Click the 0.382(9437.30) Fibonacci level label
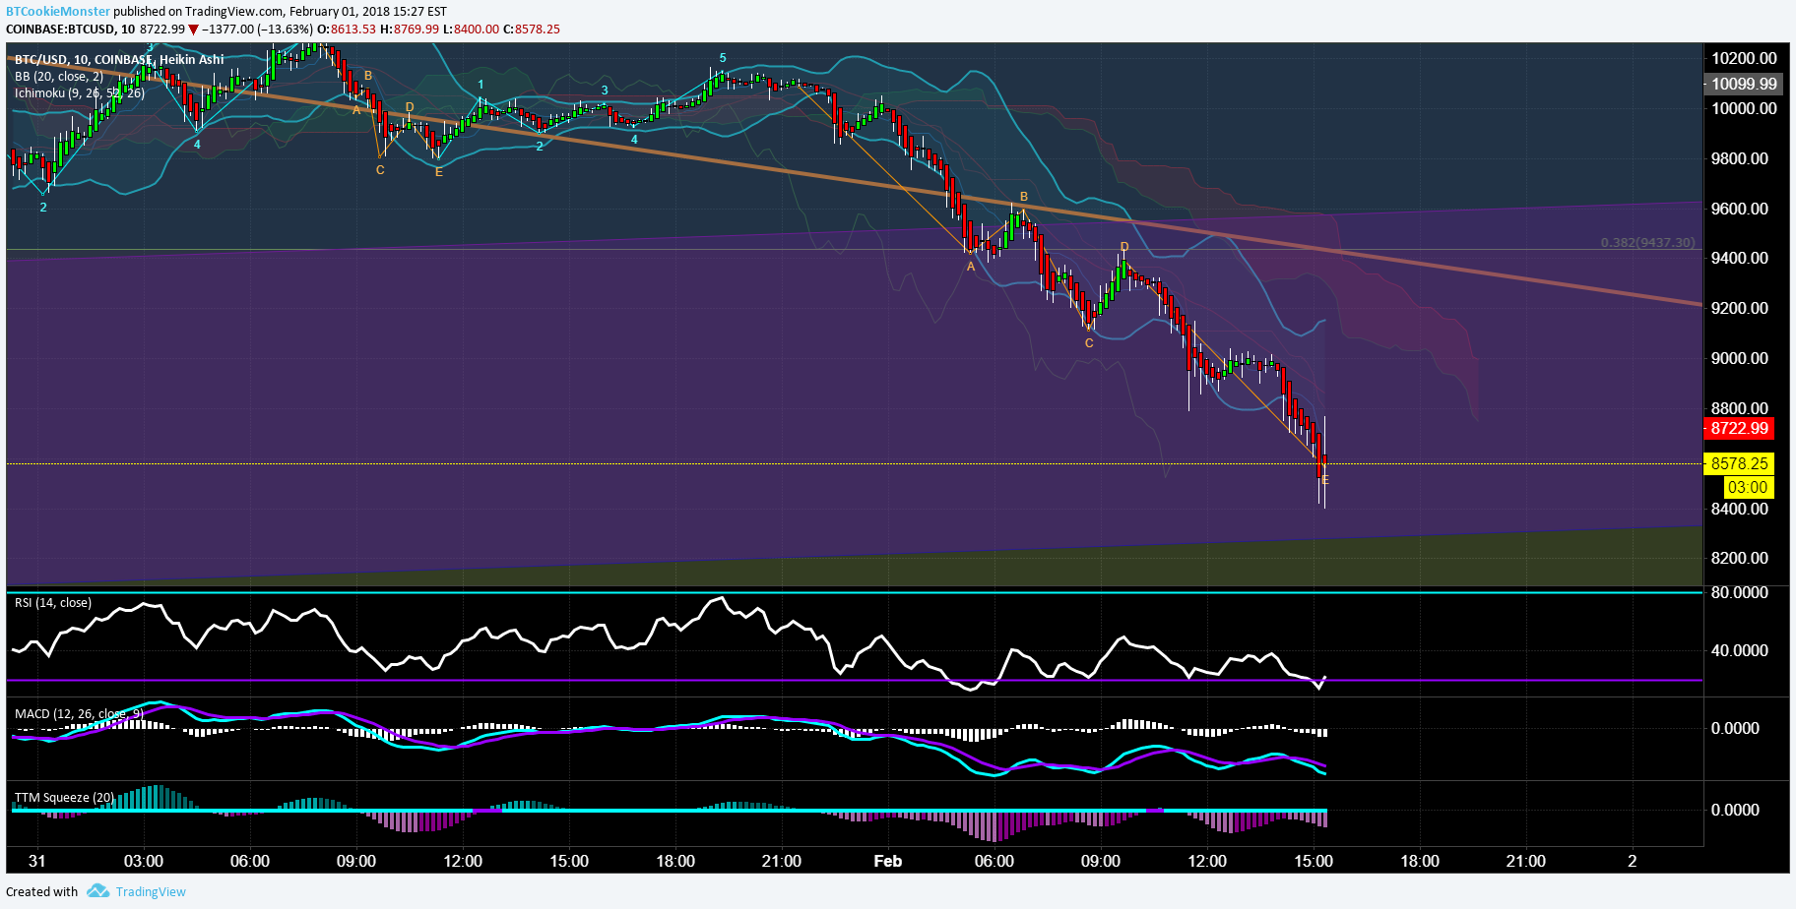 [1647, 242]
